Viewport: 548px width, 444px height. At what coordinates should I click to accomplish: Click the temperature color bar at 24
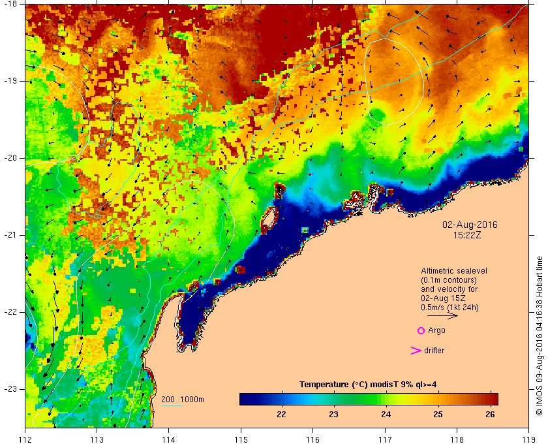[x=386, y=399]
